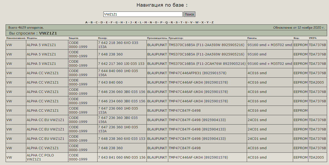This screenshot has width=329, height=165.
Task: Click the Процессор column header
Action: pos(176,38)
